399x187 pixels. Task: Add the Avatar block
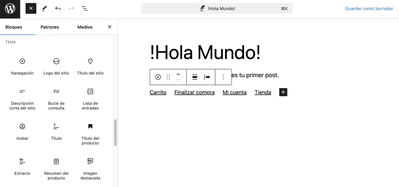(x=22, y=132)
